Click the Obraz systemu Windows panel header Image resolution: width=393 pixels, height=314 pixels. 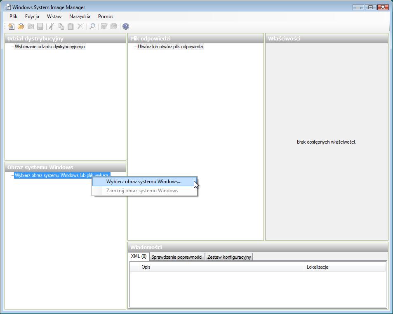(65, 167)
